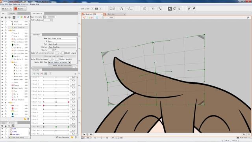This screenshot has width=252, height=142.
Task: Click the flag icon in top toolbar
Action: tap(189, 9)
